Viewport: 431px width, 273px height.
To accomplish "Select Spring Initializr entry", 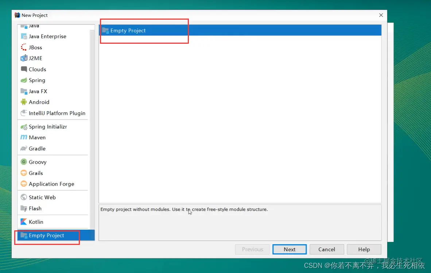I will tap(53, 126).
